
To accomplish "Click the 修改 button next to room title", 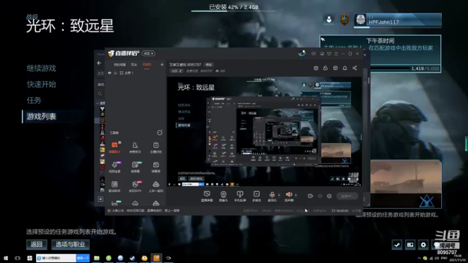I will (x=209, y=65).
